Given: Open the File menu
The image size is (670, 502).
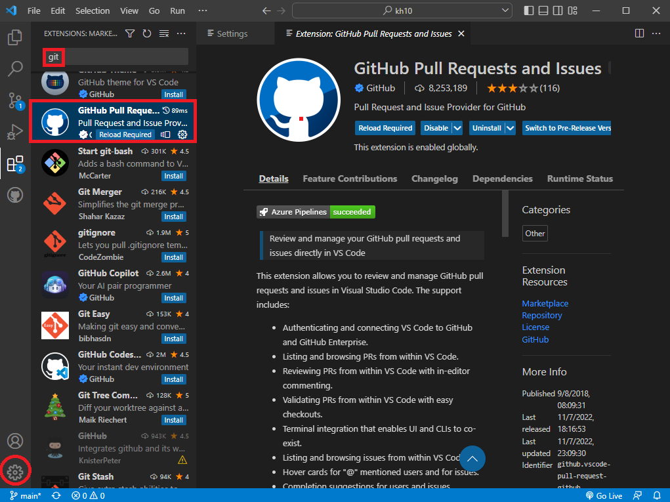Looking at the screenshot, I should tap(33, 10).
